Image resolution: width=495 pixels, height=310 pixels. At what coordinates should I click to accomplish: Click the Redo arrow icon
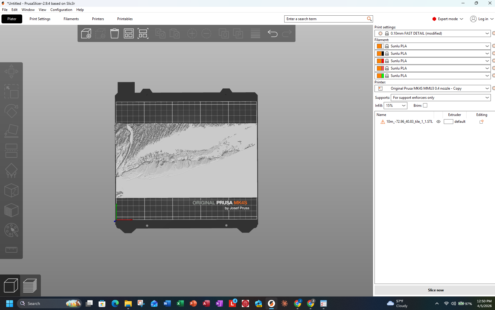point(287,33)
